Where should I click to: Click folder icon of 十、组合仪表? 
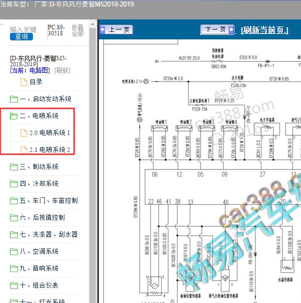click(x=14, y=286)
